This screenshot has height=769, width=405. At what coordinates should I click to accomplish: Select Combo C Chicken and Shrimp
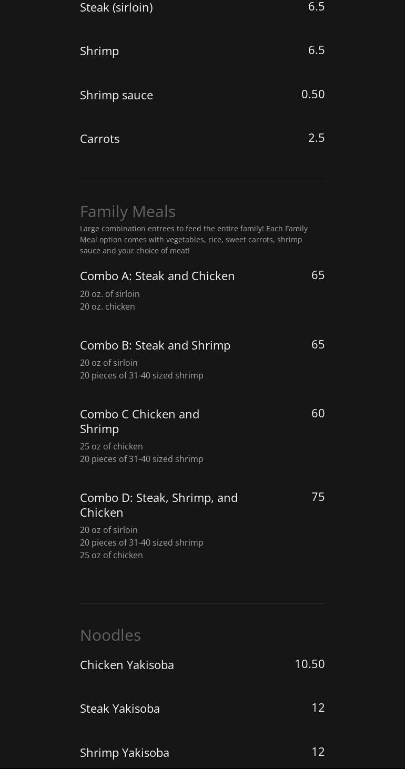[140, 422]
